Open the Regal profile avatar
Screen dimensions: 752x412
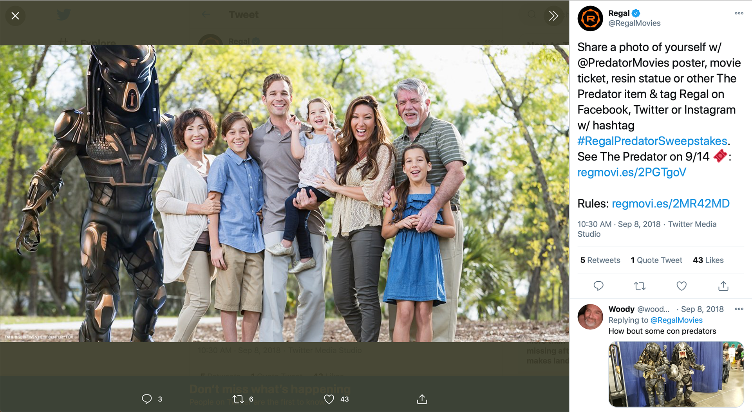pyautogui.click(x=590, y=18)
